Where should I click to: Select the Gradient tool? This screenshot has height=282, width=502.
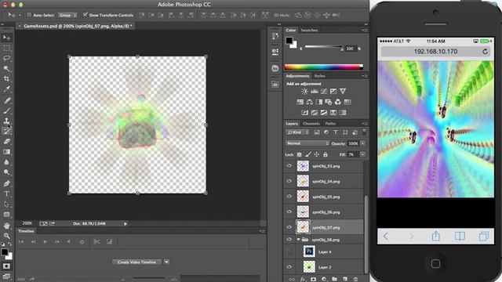[6, 152]
